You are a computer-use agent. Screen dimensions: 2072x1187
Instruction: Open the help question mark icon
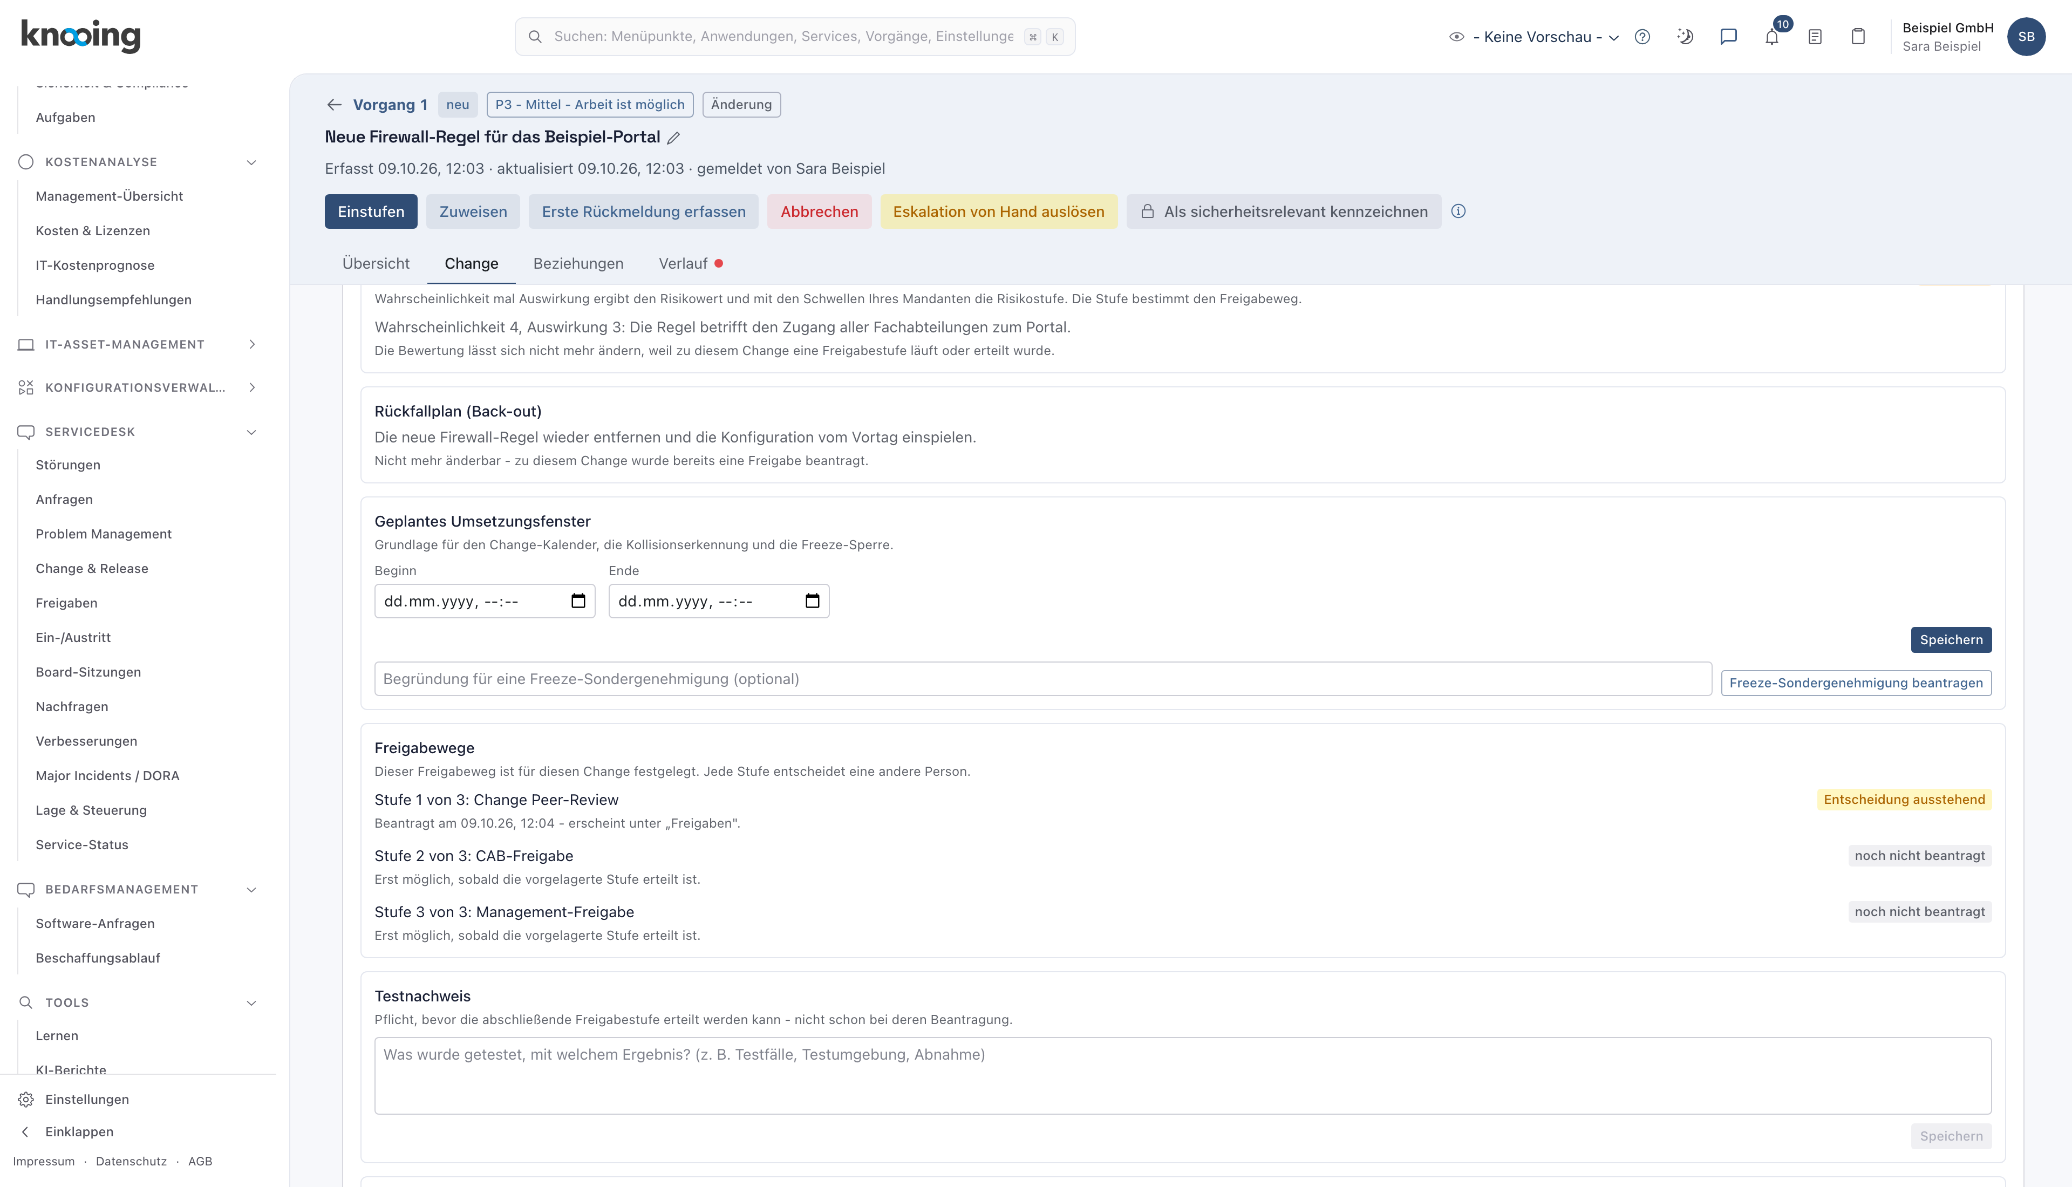[x=1642, y=37]
